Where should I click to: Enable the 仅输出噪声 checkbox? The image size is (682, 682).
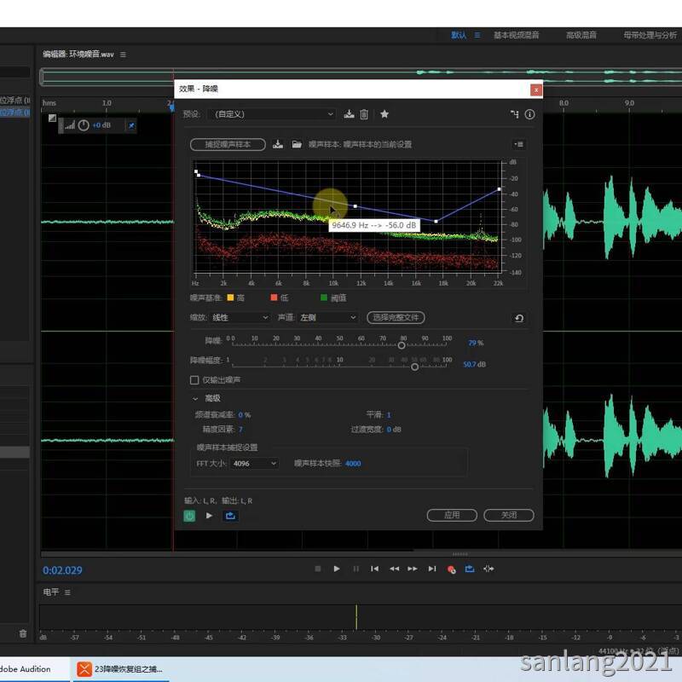(194, 380)
